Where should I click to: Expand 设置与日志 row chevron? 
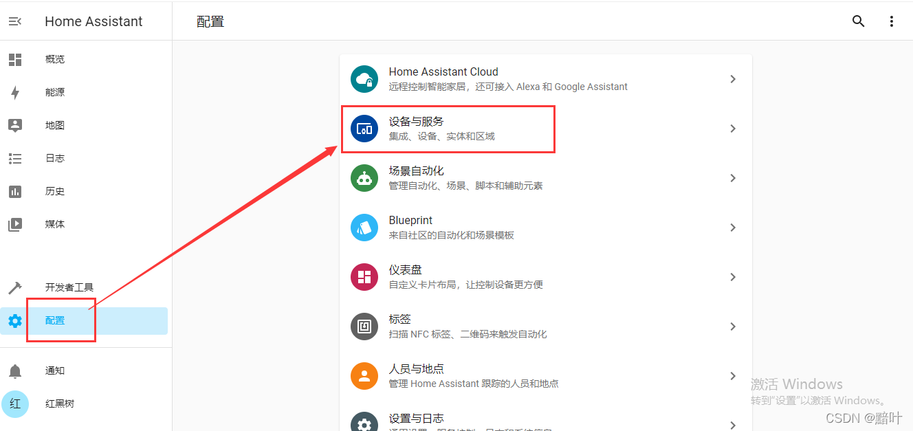click(x=733, y=425)
